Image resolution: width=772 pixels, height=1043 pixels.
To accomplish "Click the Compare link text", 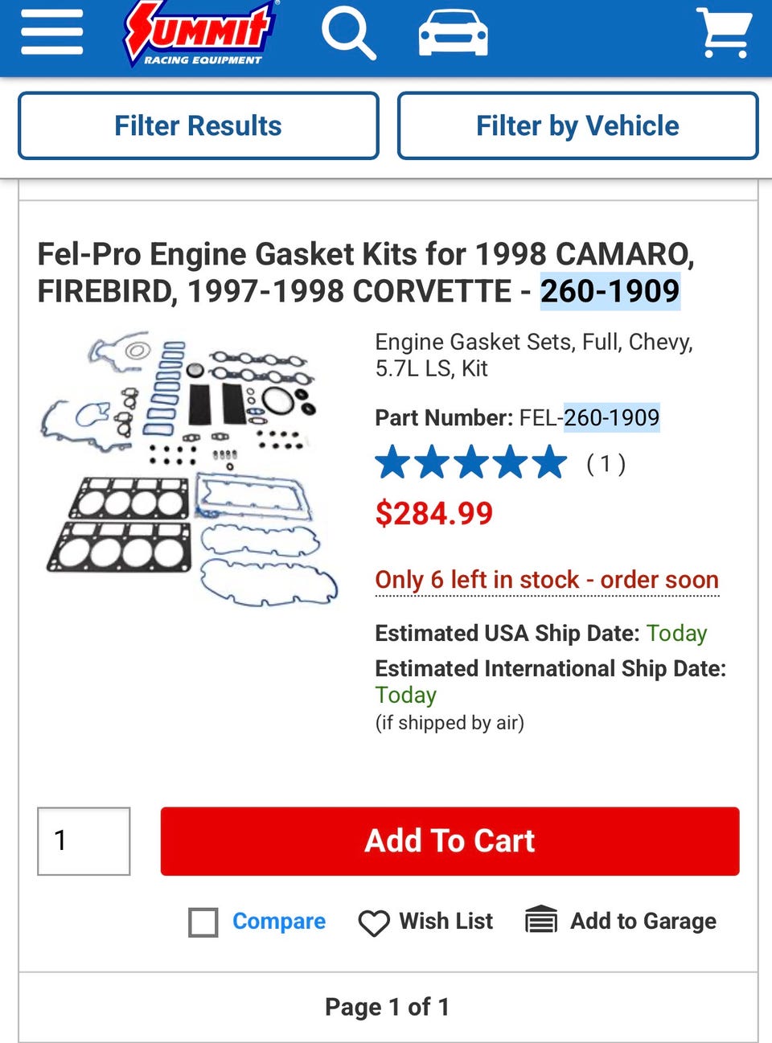I will click(x=279, y=922).
